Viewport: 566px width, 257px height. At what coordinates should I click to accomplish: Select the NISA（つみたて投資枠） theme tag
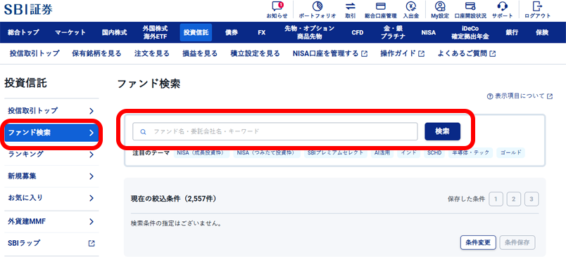(x=267, y=152)
